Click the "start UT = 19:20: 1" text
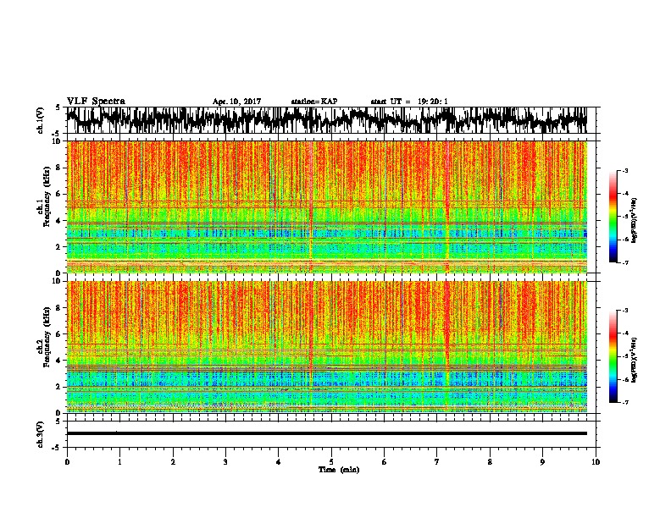The image size is (671, 518). tap(409, 102)
